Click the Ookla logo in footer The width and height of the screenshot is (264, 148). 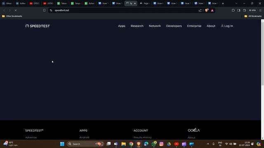(194, 130)
